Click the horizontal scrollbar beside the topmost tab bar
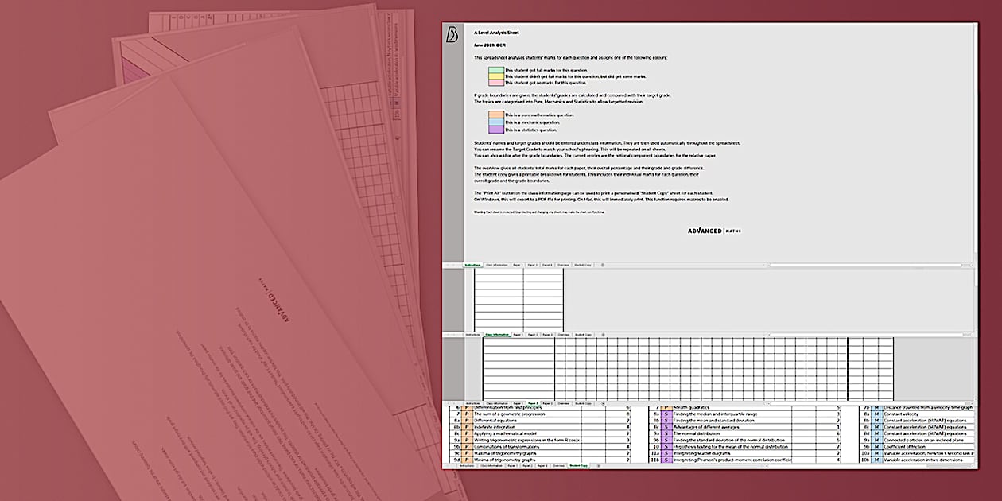1002x501 pixels. [867, 265]
